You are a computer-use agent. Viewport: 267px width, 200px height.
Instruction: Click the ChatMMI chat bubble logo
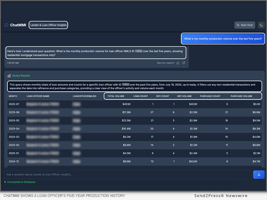tap(6, 25)
